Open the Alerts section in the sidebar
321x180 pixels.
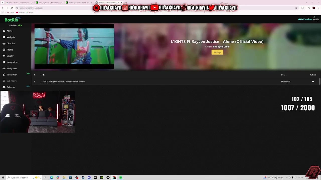(8, 31)
